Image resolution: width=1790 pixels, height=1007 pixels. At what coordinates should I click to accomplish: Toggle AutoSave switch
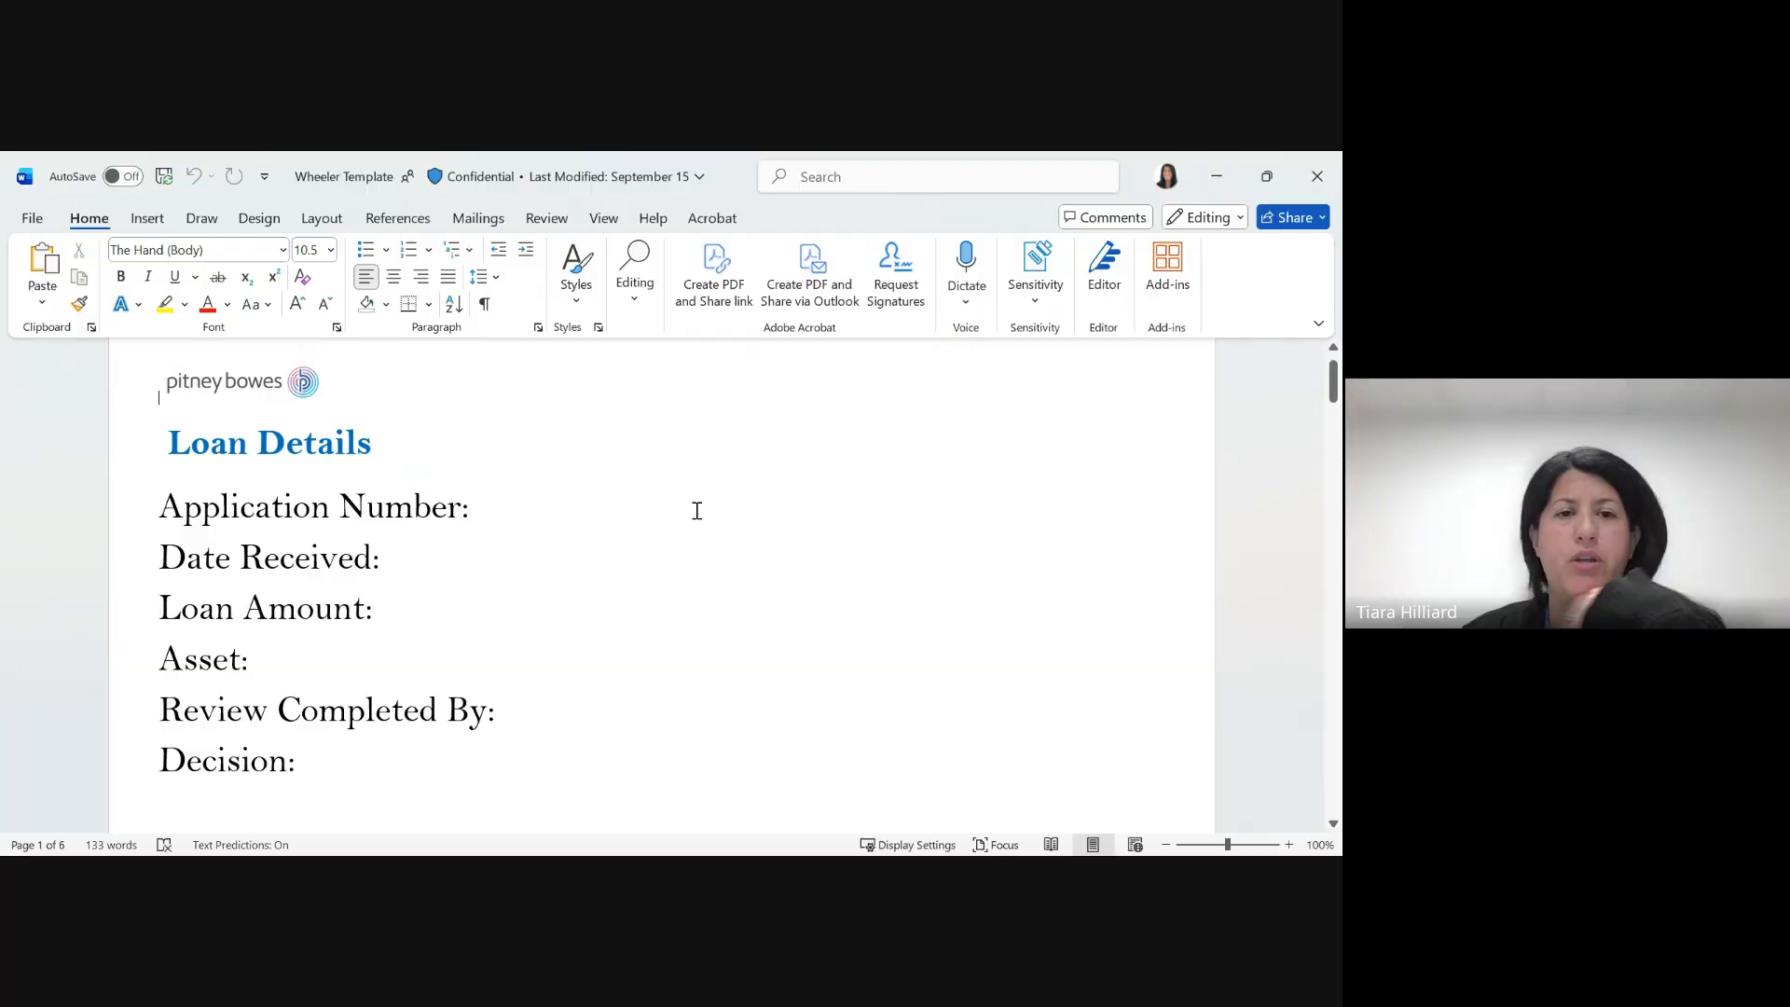[122, 176]
